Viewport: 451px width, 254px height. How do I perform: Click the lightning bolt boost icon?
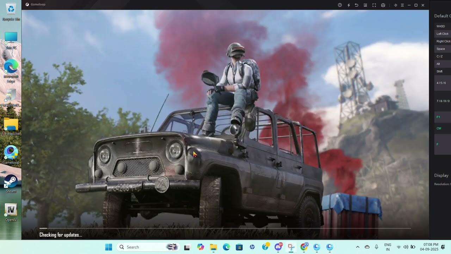pos(349,5)
